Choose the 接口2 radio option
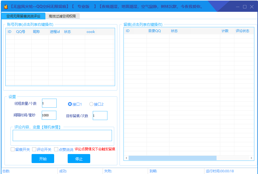The width and height of the screenshot is (258, 174). (91, 104)
